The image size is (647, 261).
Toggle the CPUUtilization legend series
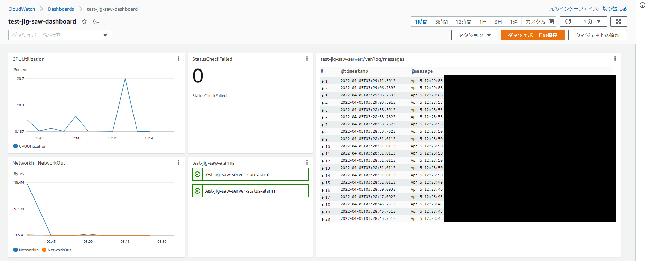coord(30,146)
